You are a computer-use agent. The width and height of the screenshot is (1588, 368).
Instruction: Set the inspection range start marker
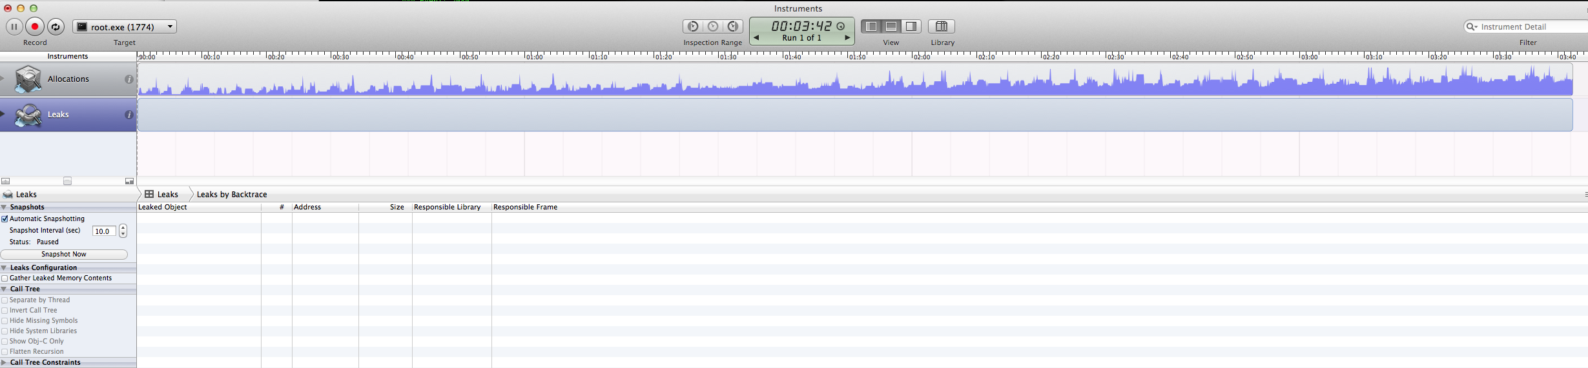(693, 26)
